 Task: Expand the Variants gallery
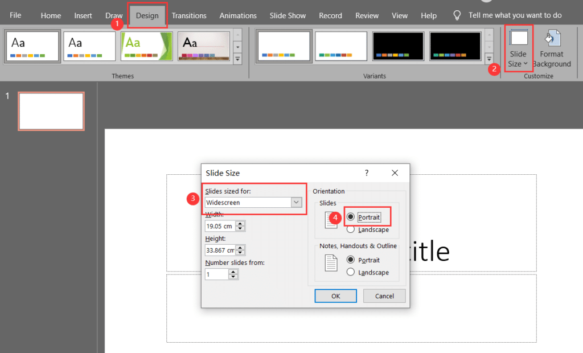tap(488, 59)
